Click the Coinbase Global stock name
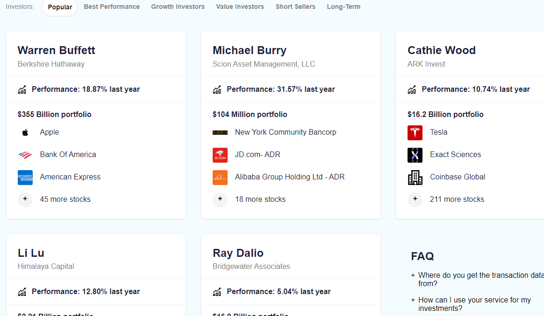This screenshot has height=316, width=544. 457,177
